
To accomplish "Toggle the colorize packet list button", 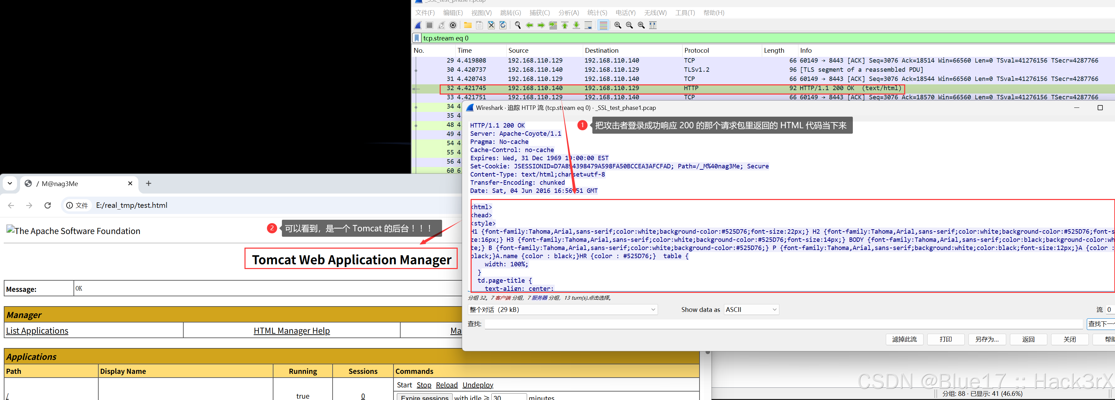I will point(603,25).
